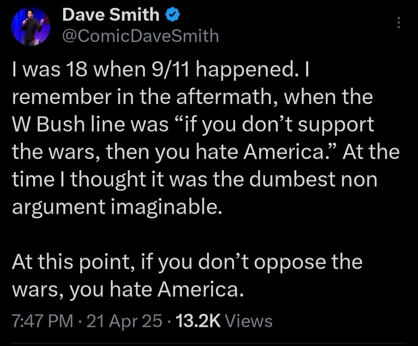Click the 13.2K view count number
The width and height of the screenshot is (418, 346).
click(198, 321)
